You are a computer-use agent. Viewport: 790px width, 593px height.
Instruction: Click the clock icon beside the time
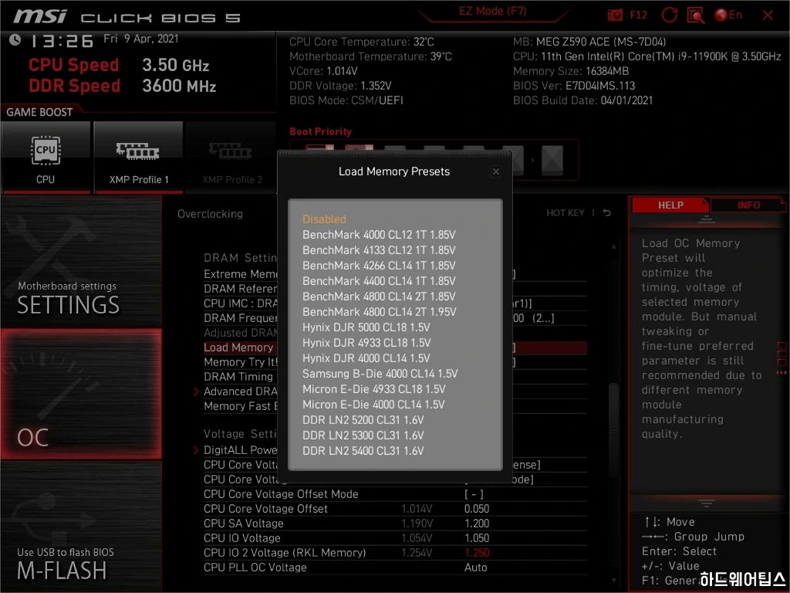(15, 39)
